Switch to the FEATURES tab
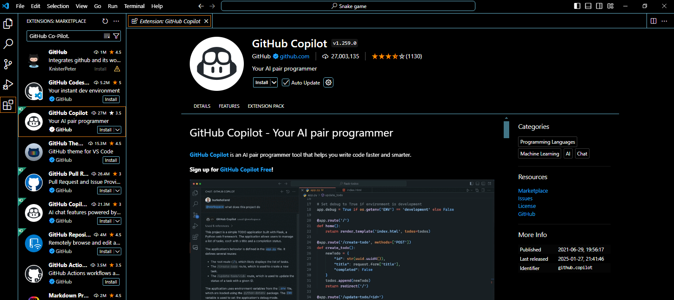 (229, 106)
